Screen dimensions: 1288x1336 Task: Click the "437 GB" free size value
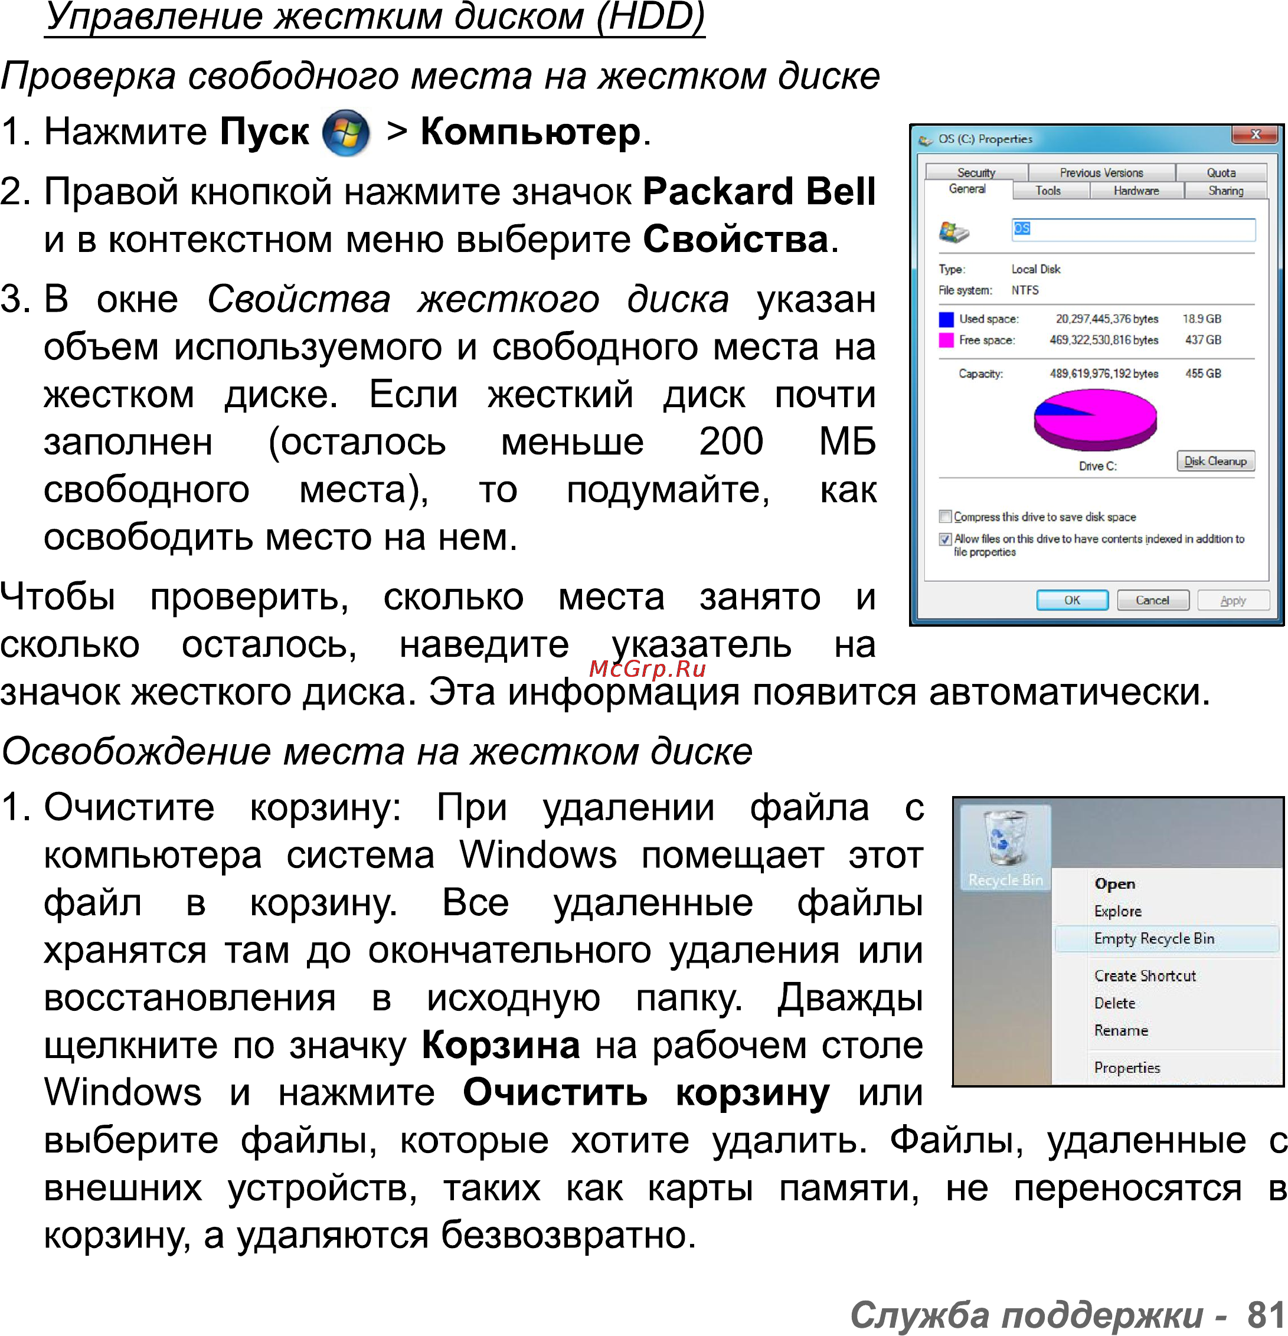[1204, 340]
